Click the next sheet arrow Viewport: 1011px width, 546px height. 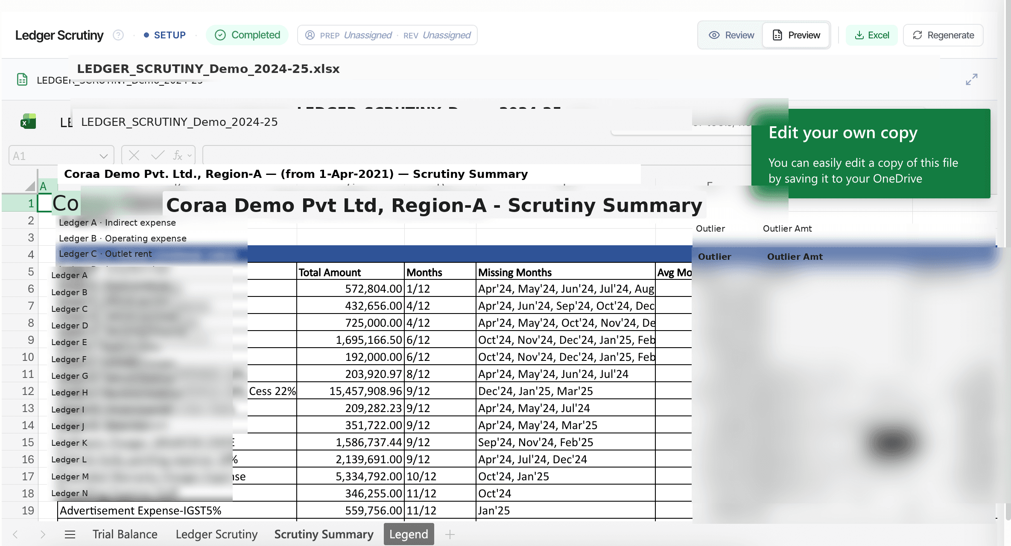[x=42, y=534]
